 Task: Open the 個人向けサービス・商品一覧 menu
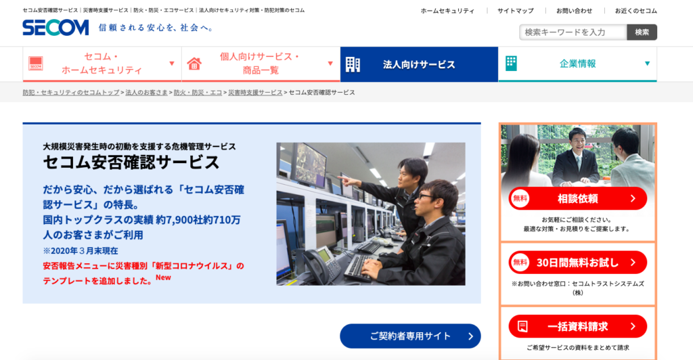tap(261, 64)
